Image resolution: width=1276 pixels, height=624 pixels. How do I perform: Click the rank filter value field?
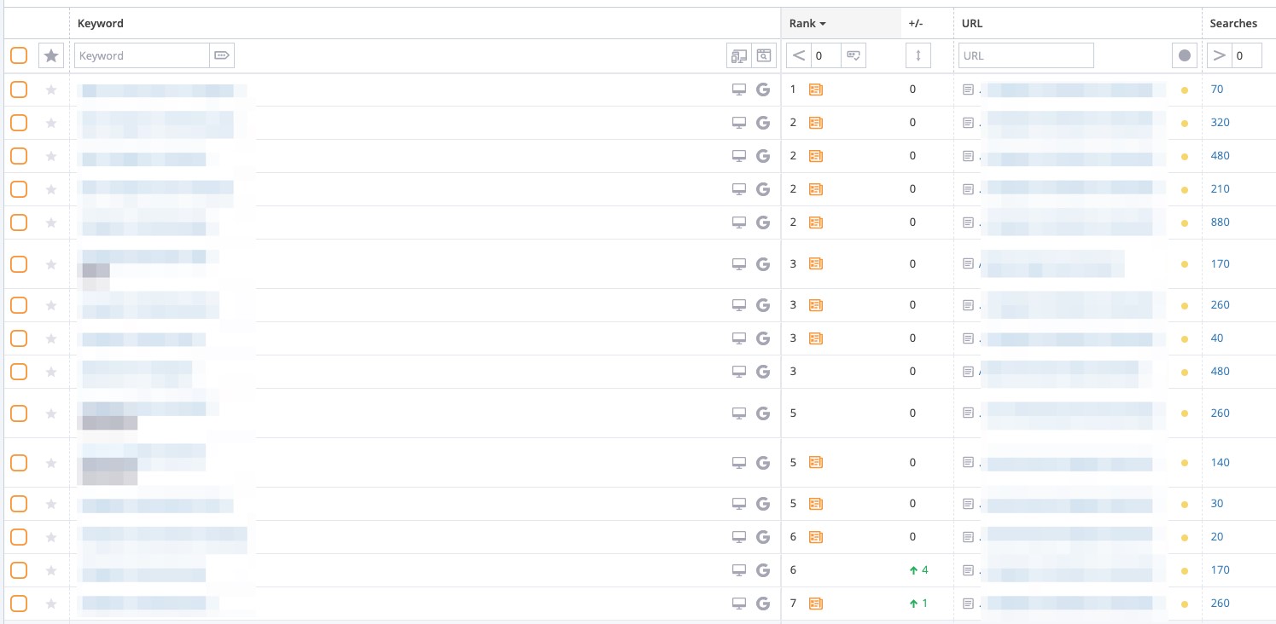(x=825, y=55)
